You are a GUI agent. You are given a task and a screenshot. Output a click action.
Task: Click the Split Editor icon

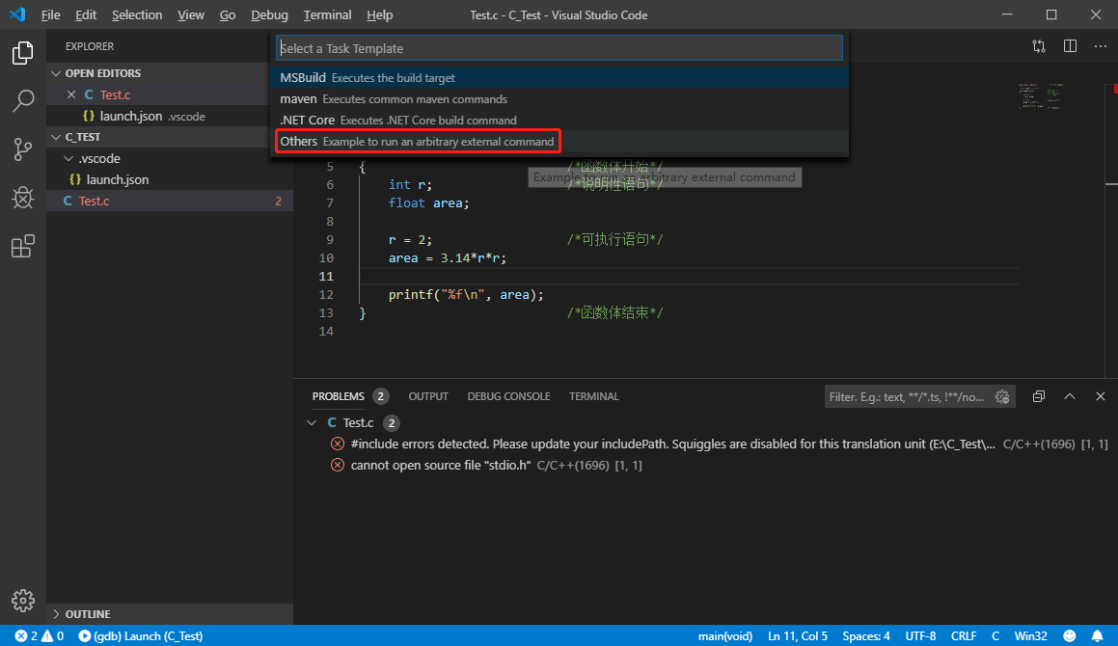click(x=1070, y=45)
